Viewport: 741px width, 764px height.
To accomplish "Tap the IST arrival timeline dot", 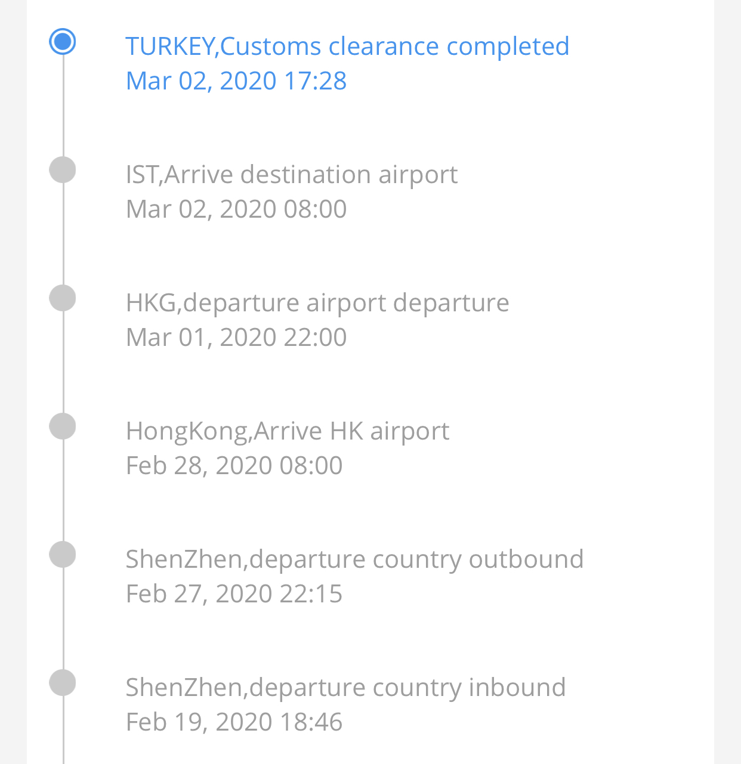I will [63, 170].
